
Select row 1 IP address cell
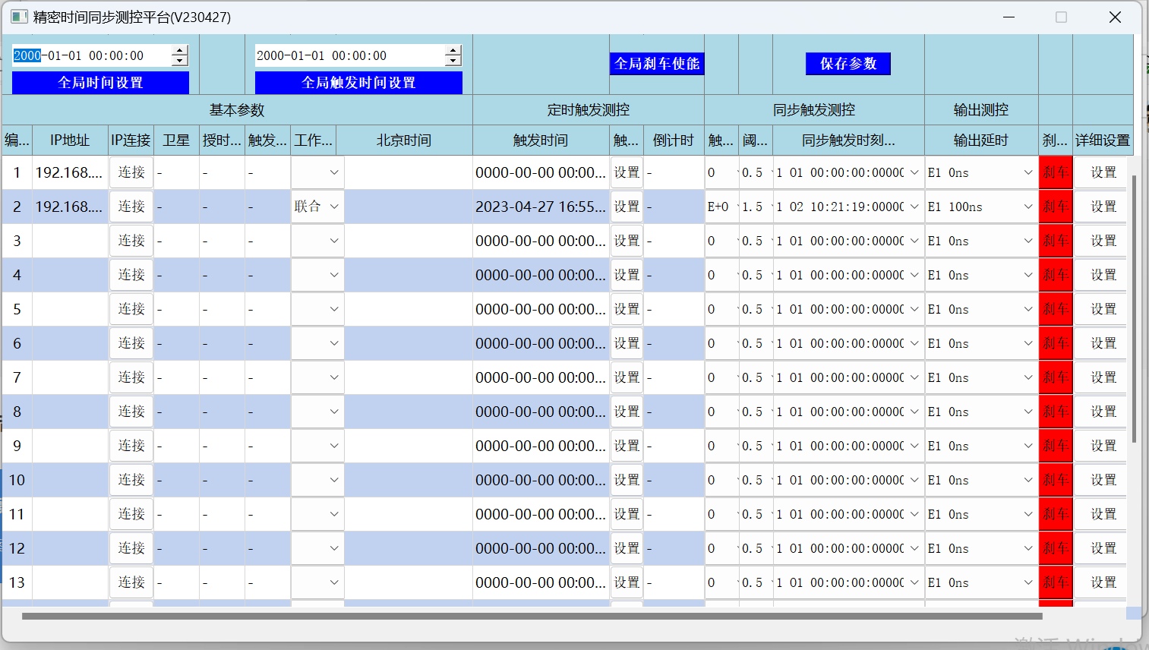tap(70, 172)
